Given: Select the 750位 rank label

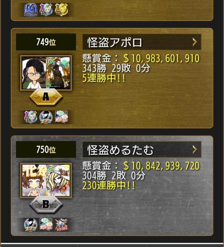Looking at the screenshot, I should pyautogui.click(x=46, y=150).
